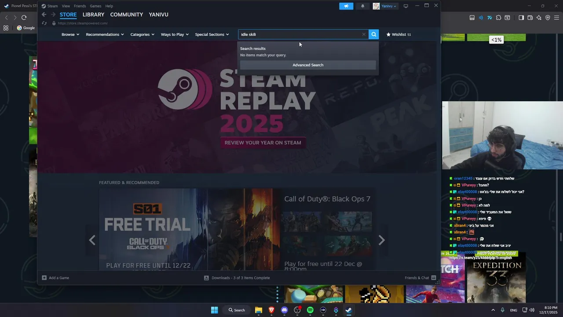563x317 pixels.
Task: Click the Google bookmark in the browser
Action: 26,28
